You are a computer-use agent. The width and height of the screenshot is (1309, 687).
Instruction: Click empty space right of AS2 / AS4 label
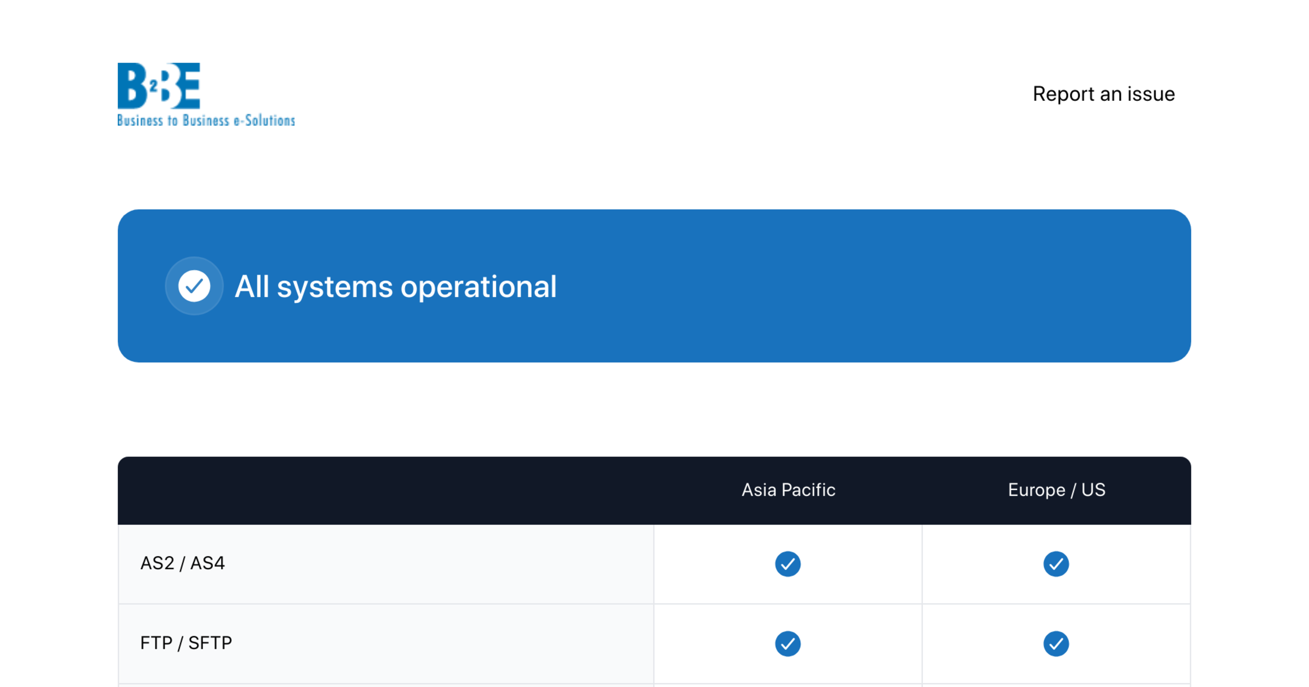pos(436,564)
